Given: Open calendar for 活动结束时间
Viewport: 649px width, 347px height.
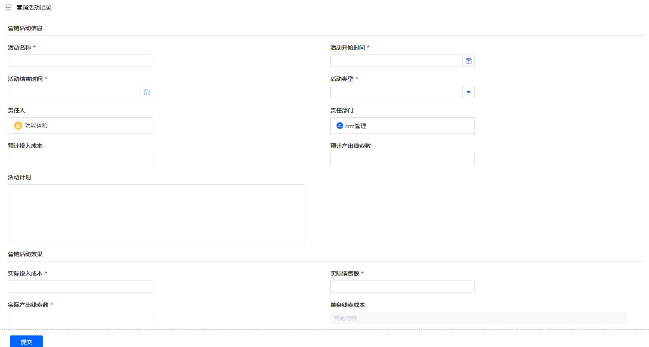Looking at the screenshot, I should click(147, 92).
